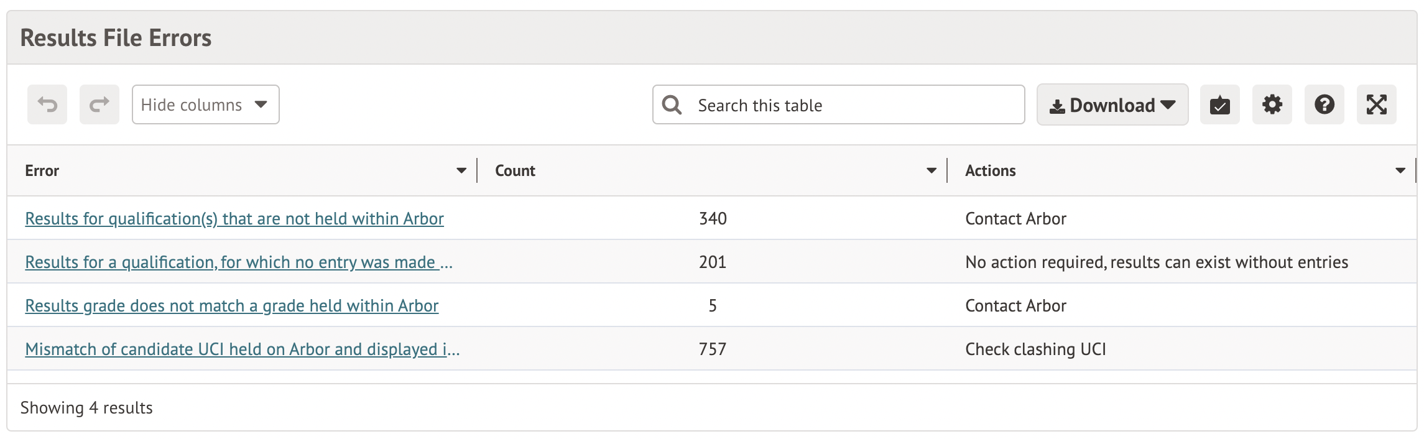This screenshot has width=1424, height=439.
Task: Open results grade does not match link
Action: tap(232, 306)
